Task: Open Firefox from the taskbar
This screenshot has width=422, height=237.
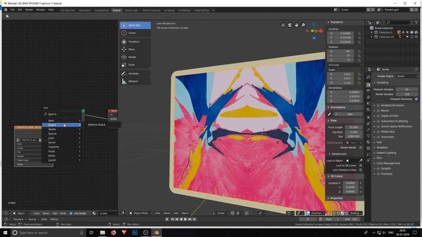Action: [x=113, y=232]
